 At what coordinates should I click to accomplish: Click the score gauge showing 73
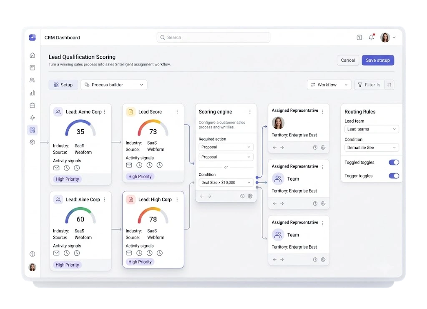tap(153, 128)
